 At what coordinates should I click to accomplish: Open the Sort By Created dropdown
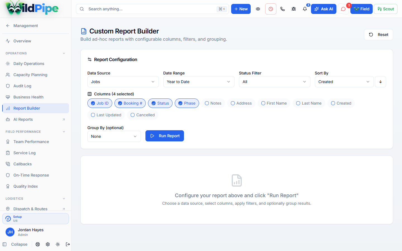344,82
